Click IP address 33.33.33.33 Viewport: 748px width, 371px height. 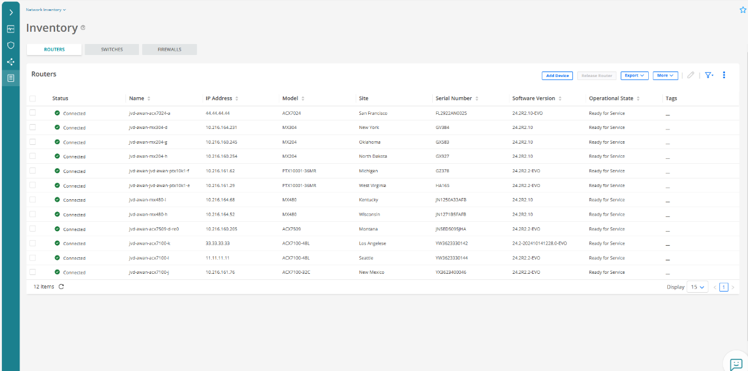218,243
